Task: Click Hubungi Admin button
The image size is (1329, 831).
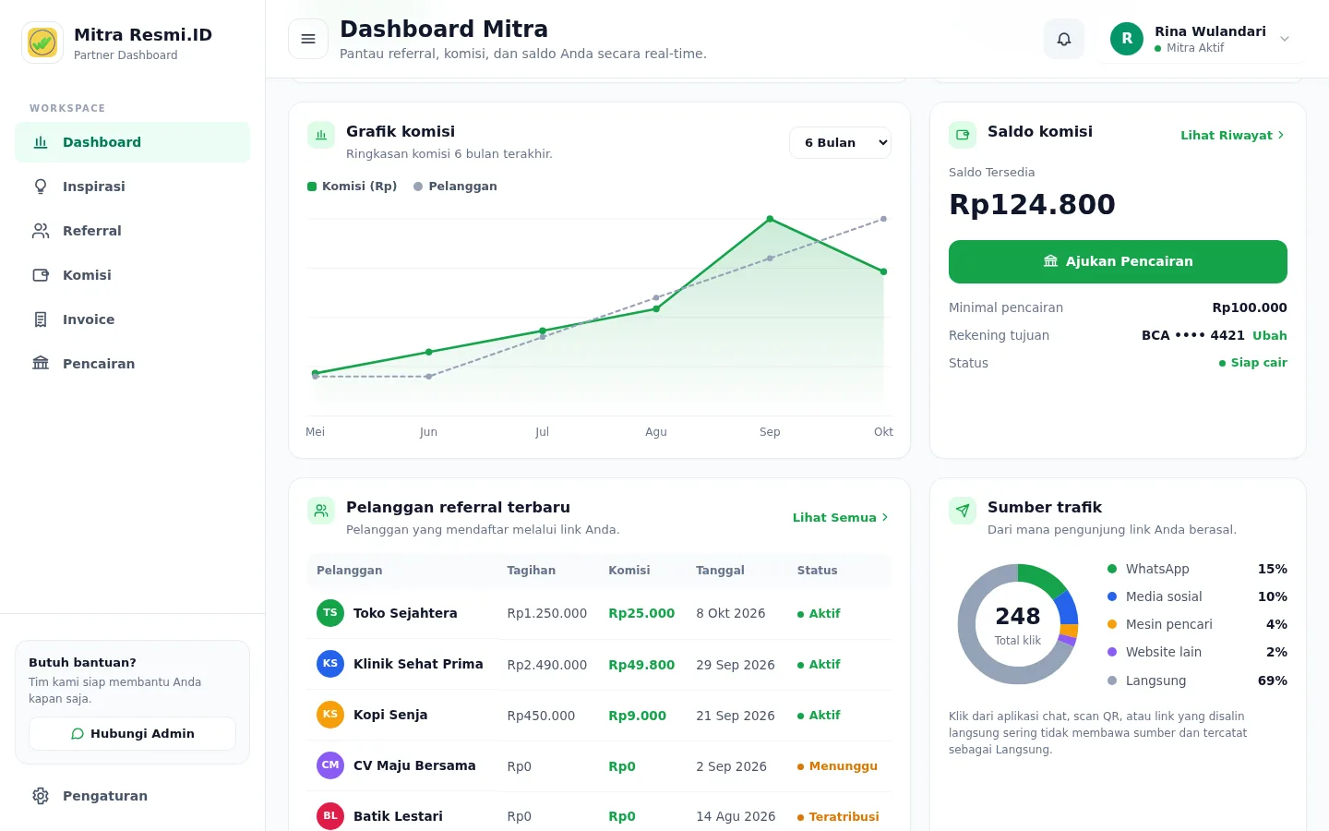Action: pyautogui.click(x=133, y=734)
